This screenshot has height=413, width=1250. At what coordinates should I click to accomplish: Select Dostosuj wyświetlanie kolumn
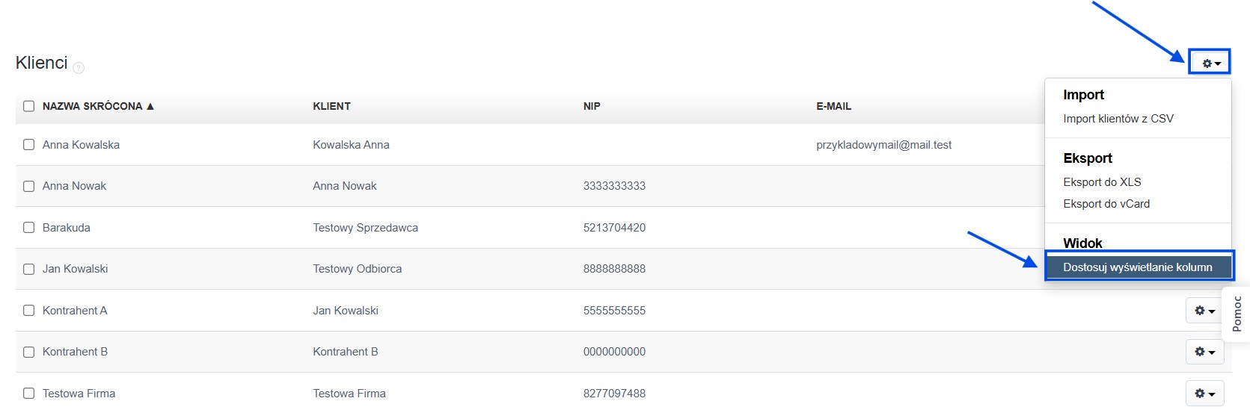[1138, 267]
